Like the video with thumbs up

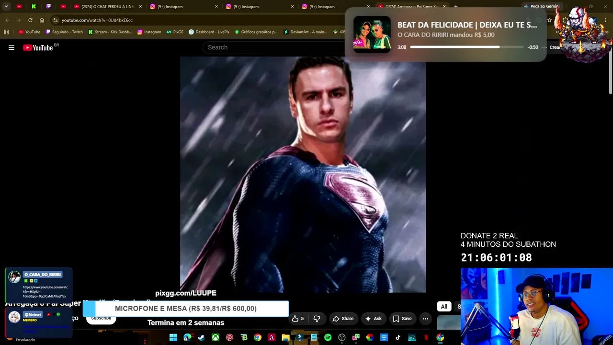pos(298,319)
